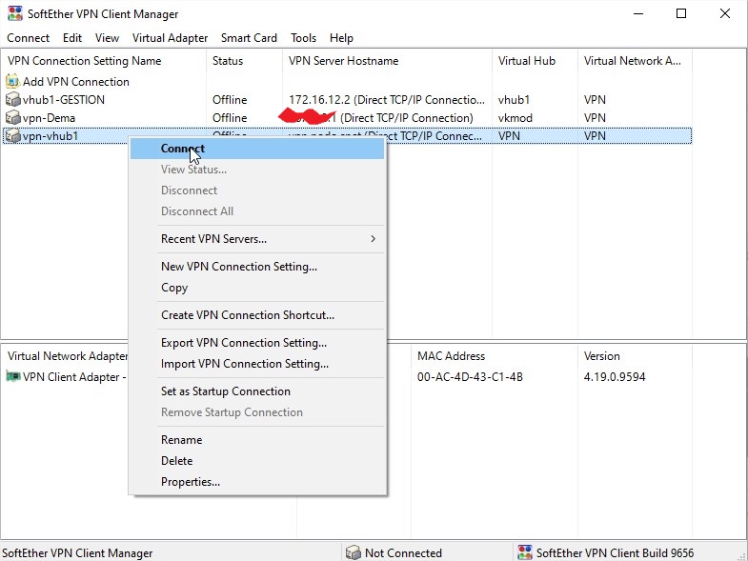Click the Version column header
Image resolution: width=748 pixels, height=561 pixels.
point(635,356)
